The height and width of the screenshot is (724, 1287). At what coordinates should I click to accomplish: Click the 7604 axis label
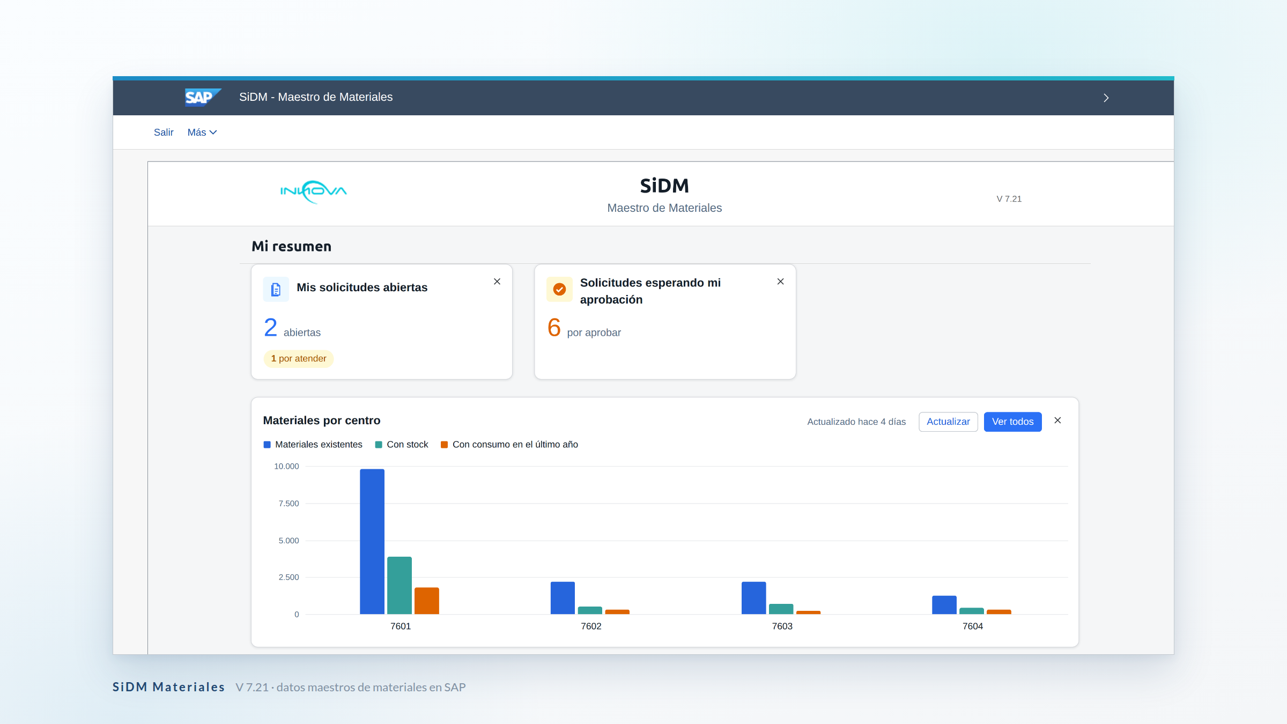[x=973, y=626]
